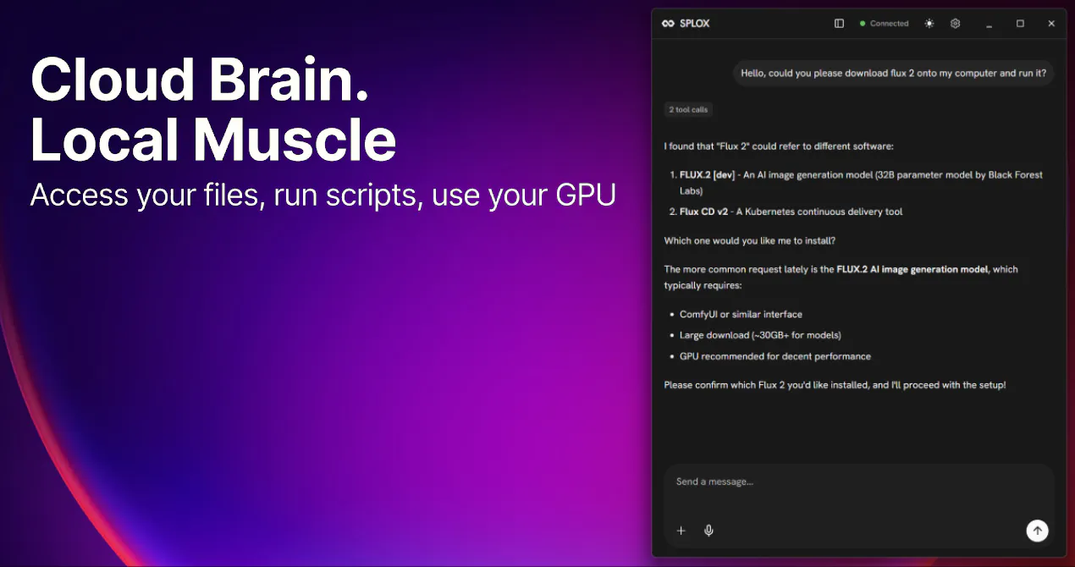Toggle the sidebar panel icon
Screen dimensions: 1075x567
click(x=839, y=24)
